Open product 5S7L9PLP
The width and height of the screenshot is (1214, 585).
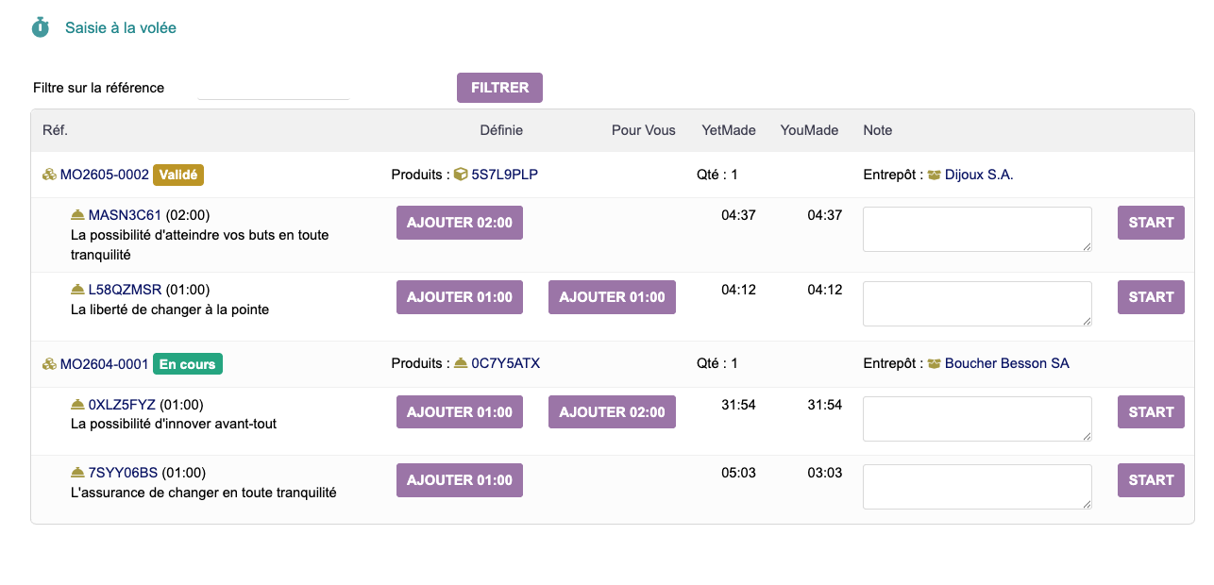pyautogui.click(x=505, y=175)
